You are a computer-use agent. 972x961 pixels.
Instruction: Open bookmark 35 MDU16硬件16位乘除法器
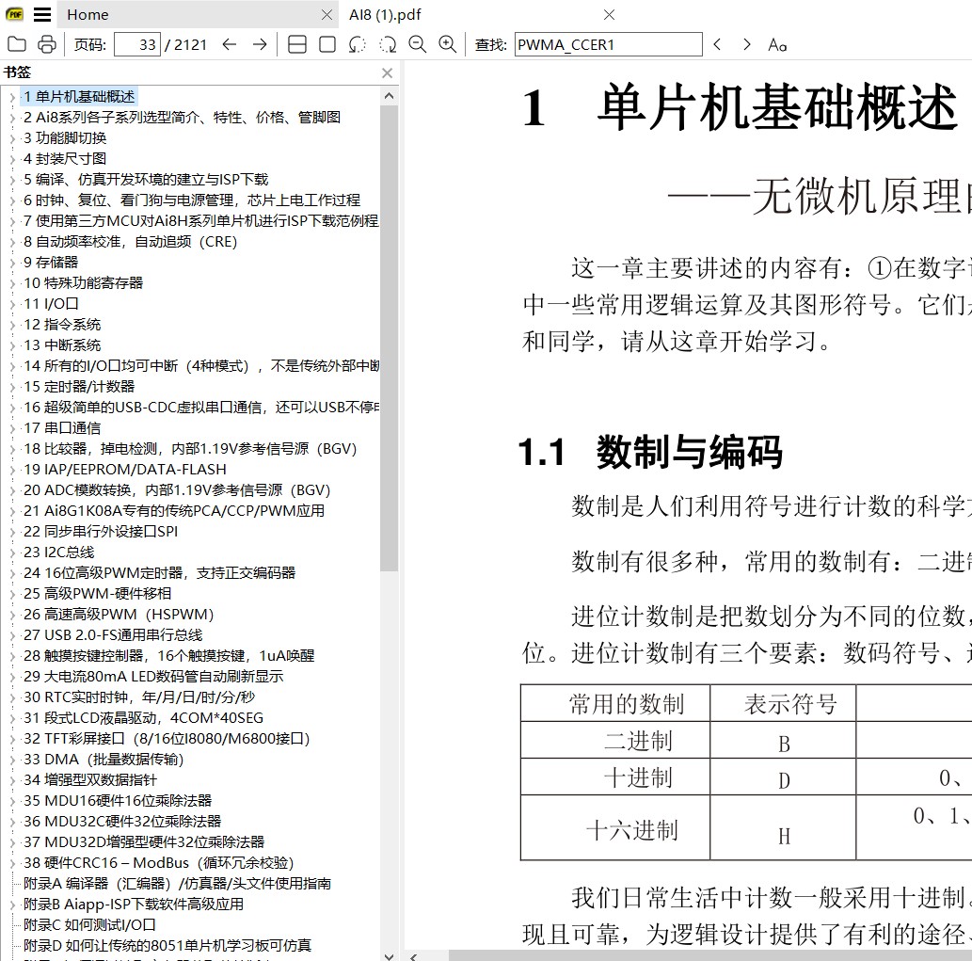(x=118, y=801)
